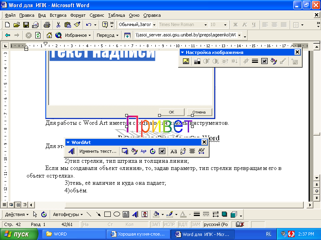Insert new WordArt from WordArt toolbar
The image size is (321, 240).
pos(71,151)
